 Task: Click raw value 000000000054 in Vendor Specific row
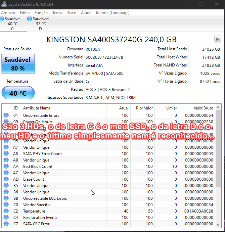(199, 205)
